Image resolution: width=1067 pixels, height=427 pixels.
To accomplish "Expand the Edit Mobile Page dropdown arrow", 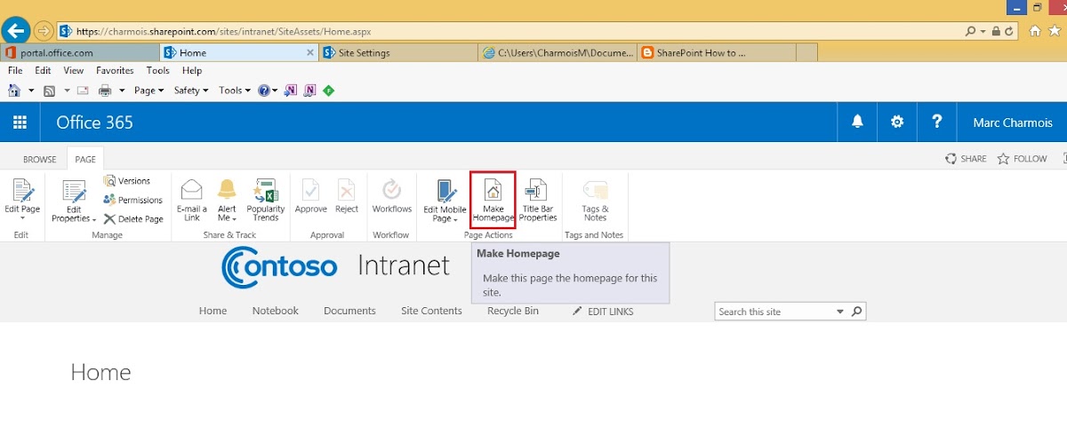I will point(455,219).
